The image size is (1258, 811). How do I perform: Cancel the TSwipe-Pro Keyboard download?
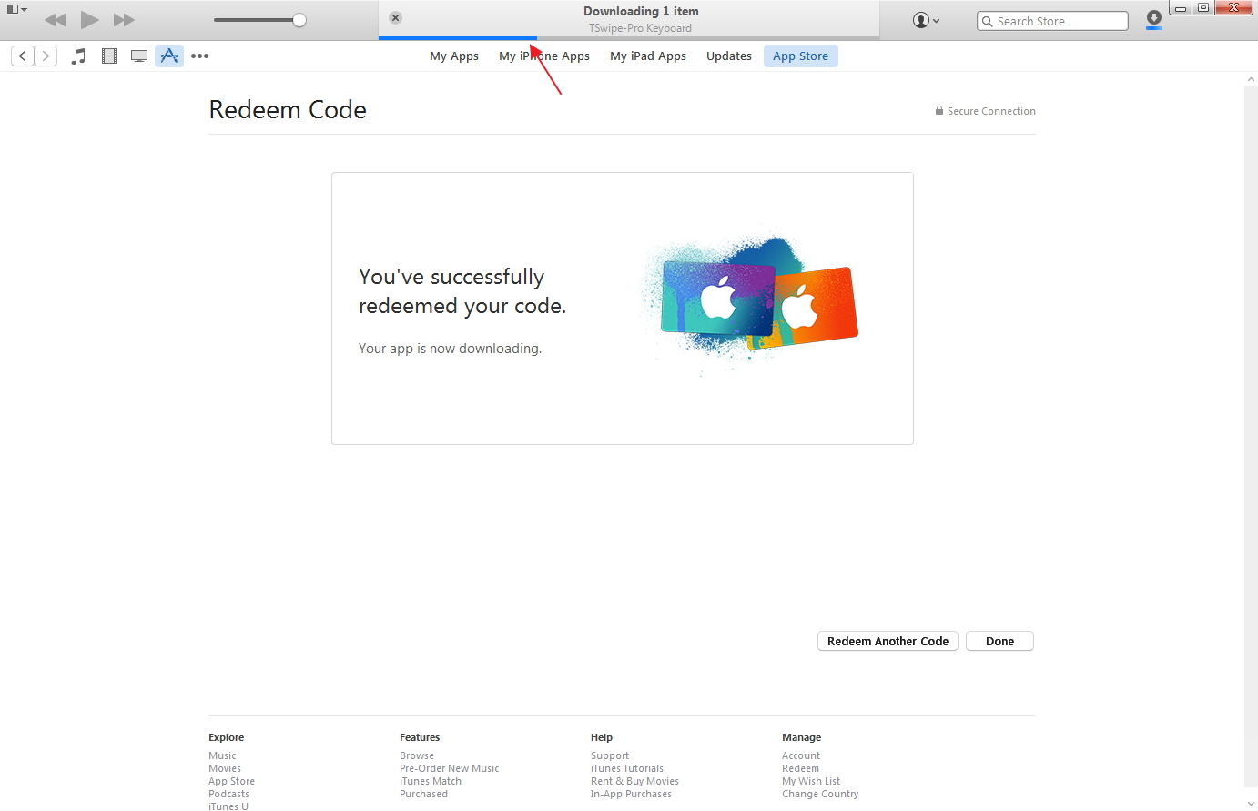point(393,16)
